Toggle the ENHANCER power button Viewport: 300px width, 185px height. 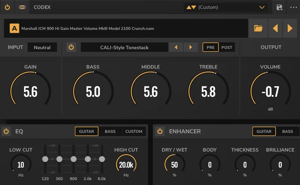point(160,131)
